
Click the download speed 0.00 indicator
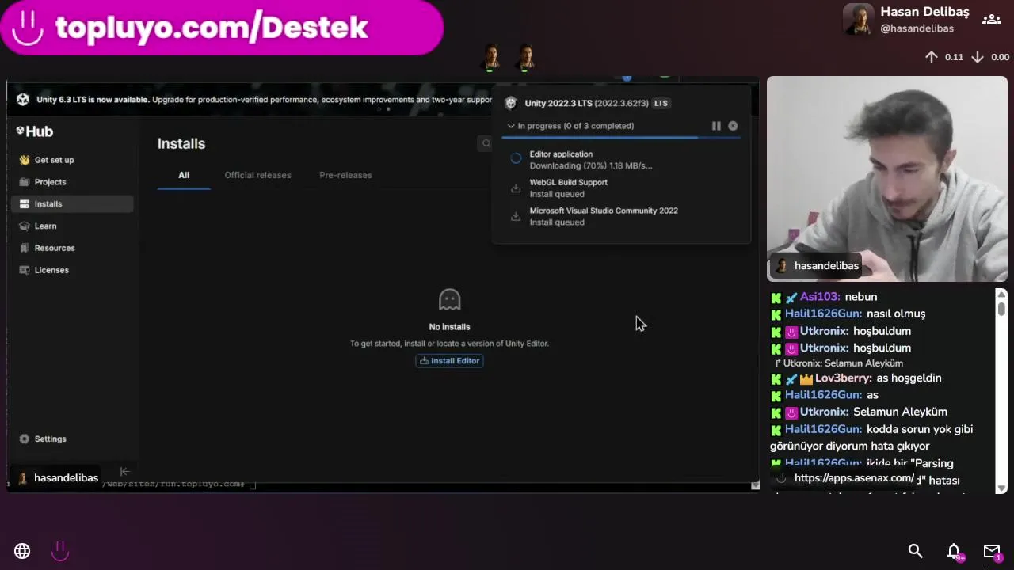coord(990,57)
